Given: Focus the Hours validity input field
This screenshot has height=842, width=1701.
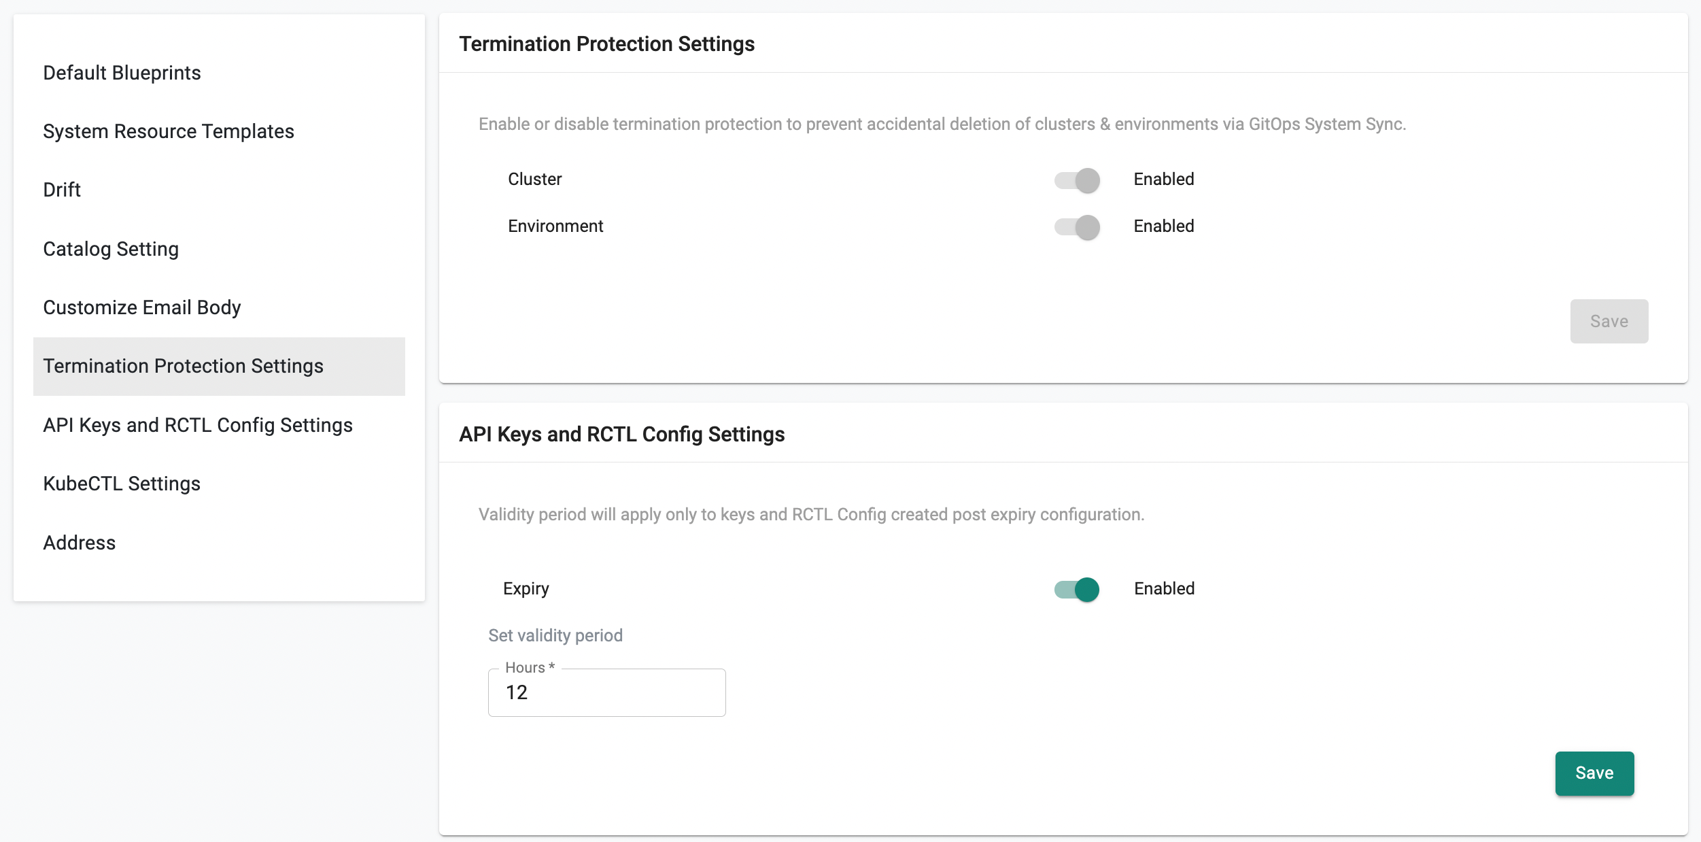Looking at the screenshot, I should pos(606,692).
